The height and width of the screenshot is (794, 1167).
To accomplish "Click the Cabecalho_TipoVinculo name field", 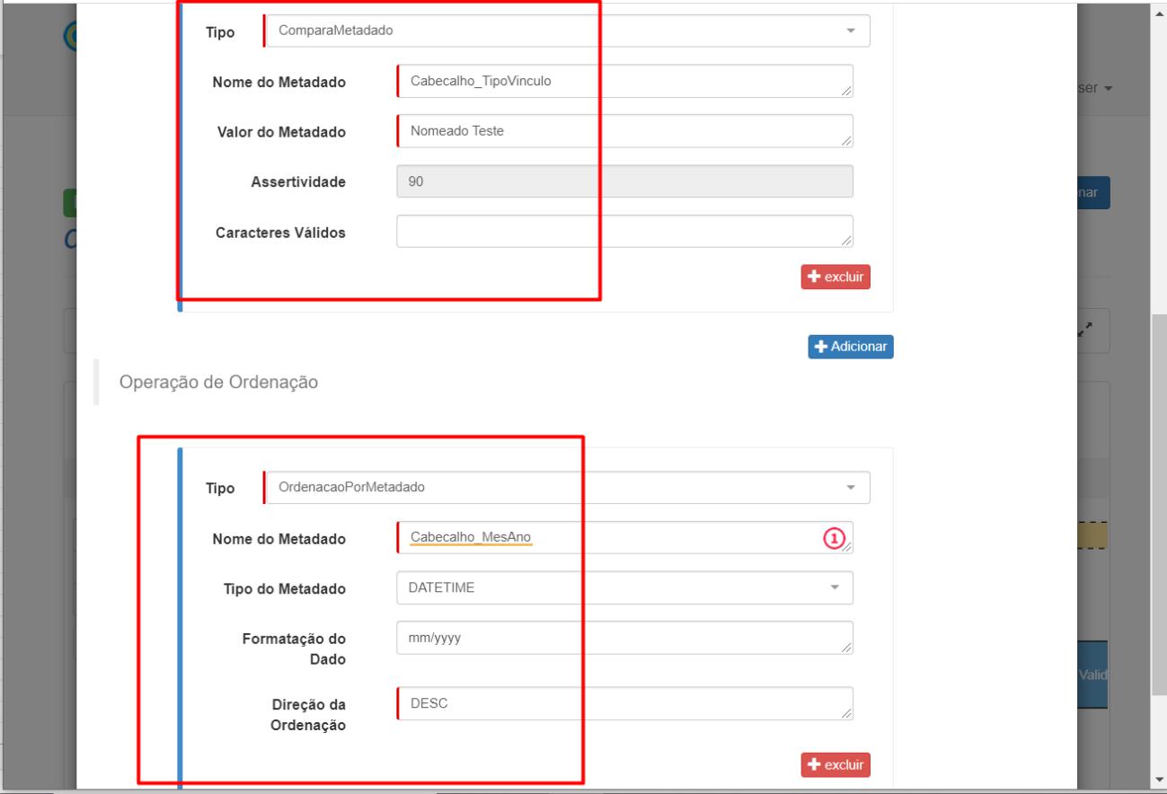I will 623,81.
